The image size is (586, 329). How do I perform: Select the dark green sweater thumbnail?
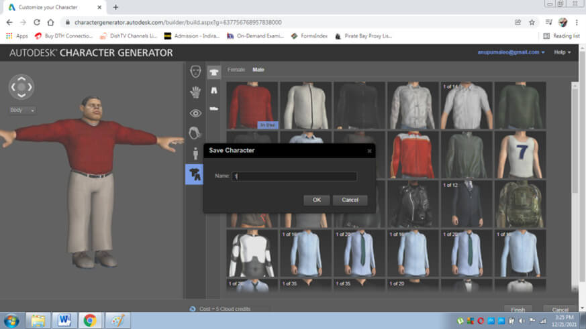click(x=520, y=106)
